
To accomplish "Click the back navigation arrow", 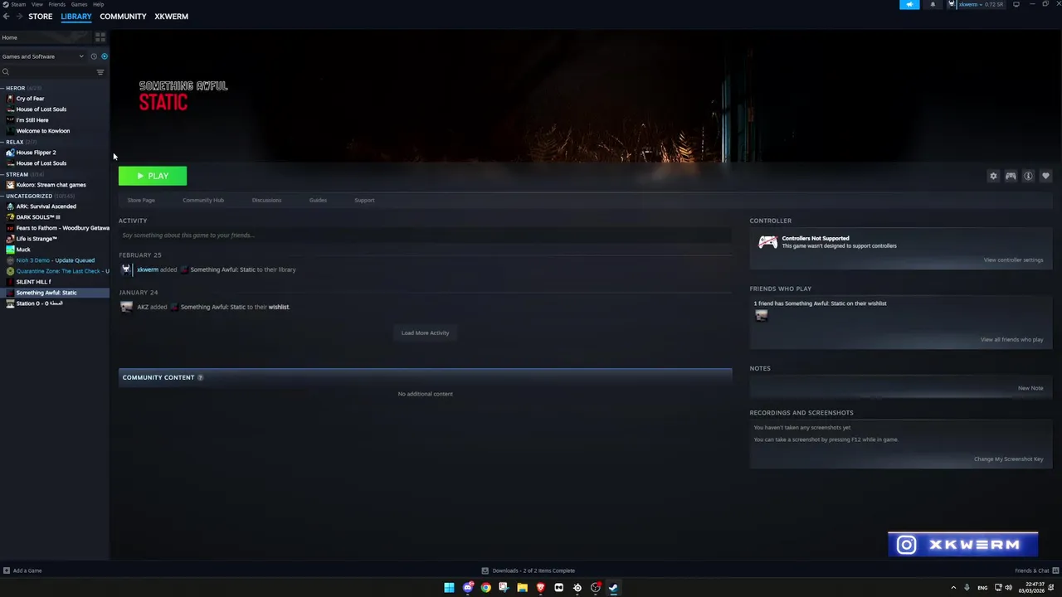I will coord(6,17).
